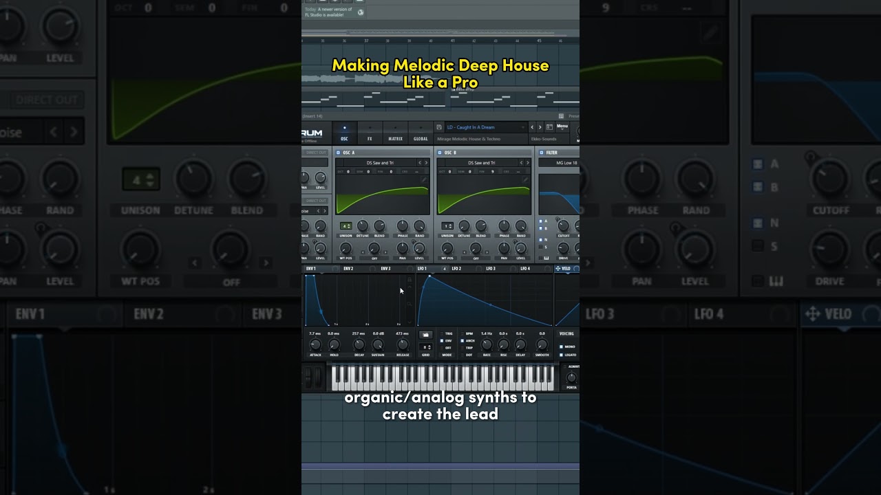The image size is (881, 495).
Task: Open the pencil wavetable editor in OSC B
Action: 526,179
